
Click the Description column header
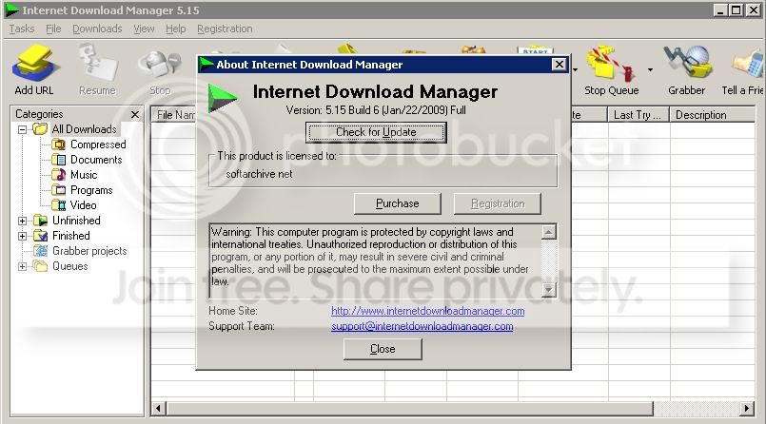713,115
